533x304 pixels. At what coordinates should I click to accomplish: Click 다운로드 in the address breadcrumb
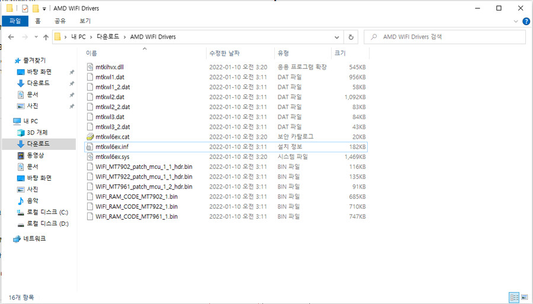click(x=108, y=37)
